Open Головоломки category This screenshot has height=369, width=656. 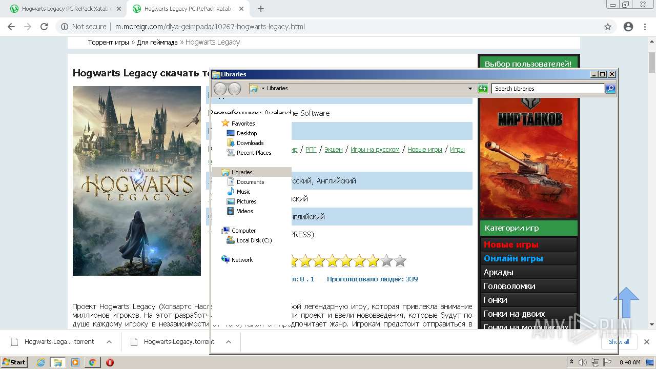pyautogui.click(x=529, y=286)
